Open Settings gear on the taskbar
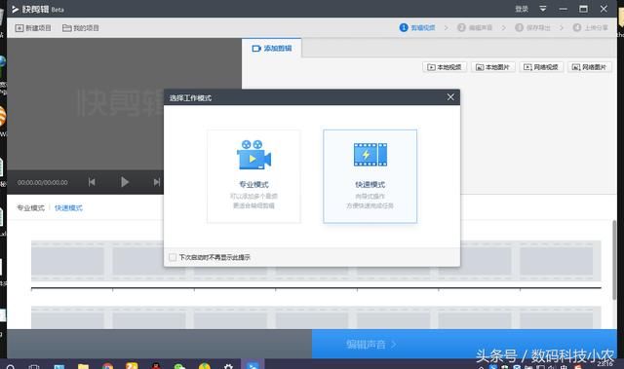 (228, 365)
